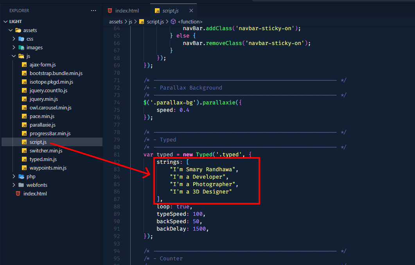415x265 pixels.
Task: Open jquery.min.js file
Action: (44, 99)
